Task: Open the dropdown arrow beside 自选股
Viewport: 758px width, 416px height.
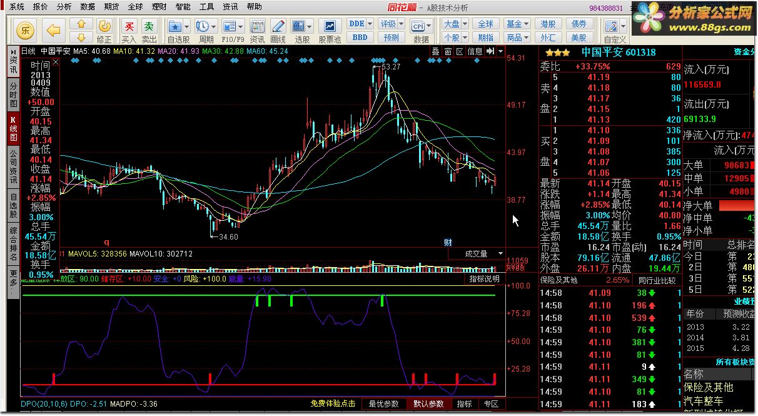Action: point(186,26)
